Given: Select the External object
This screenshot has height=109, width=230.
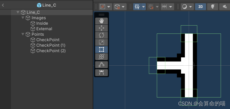Looking at the screenshot, I should (44, 29).
